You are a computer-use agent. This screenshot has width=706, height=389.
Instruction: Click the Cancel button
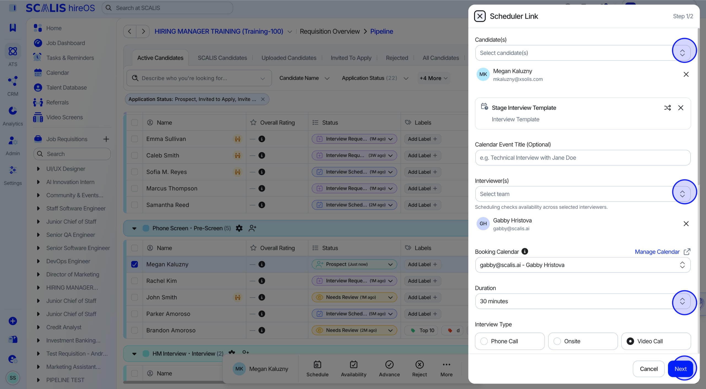click(x=648, y=369)
